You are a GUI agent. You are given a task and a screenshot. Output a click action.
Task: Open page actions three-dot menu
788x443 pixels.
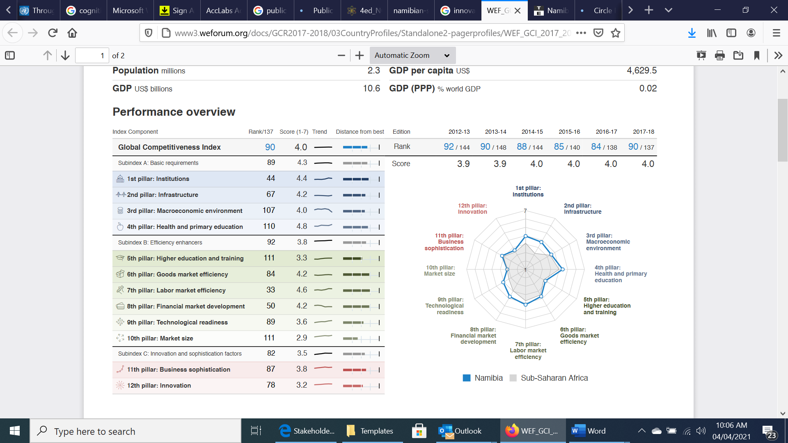(581, 33)
